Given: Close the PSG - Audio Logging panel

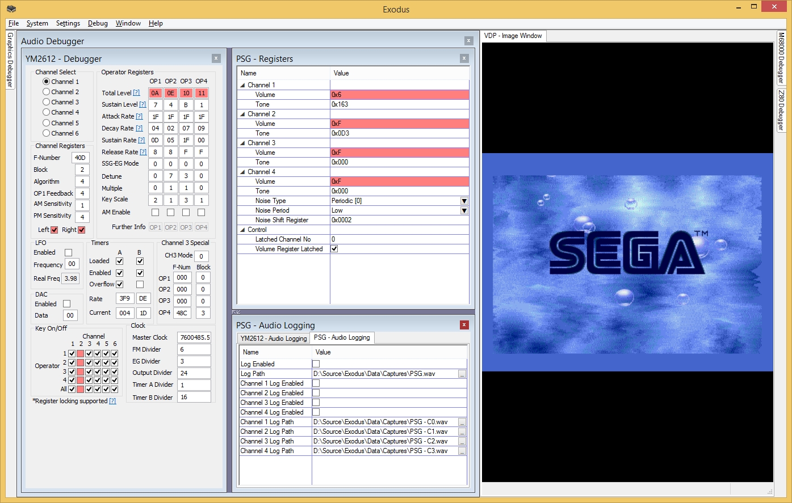Looking at the screenshot, I should tap(464, 325).
